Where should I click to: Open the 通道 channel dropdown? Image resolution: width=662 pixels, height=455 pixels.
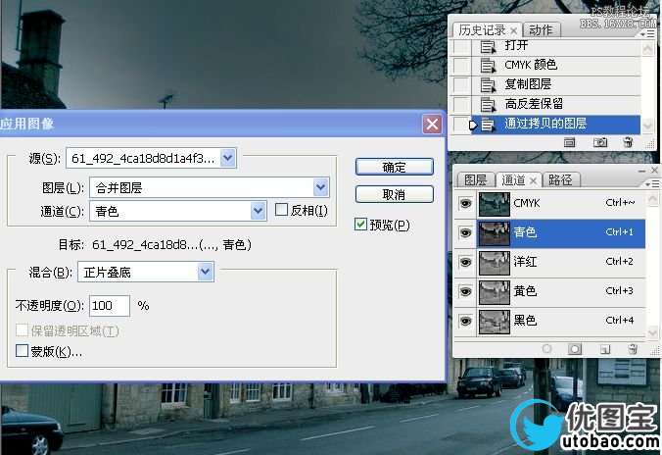click(x=258, y=211)
